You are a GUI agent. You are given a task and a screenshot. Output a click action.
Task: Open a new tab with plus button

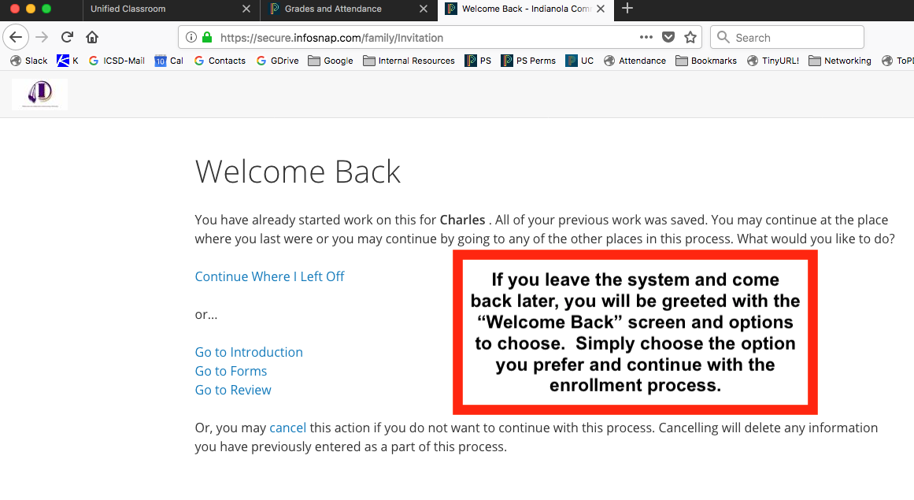click(x=627, y=8)
